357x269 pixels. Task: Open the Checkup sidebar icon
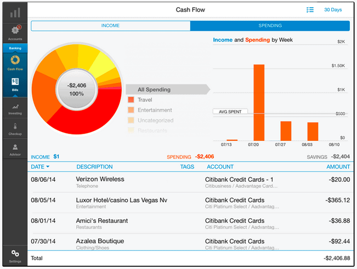pos(15,128)
